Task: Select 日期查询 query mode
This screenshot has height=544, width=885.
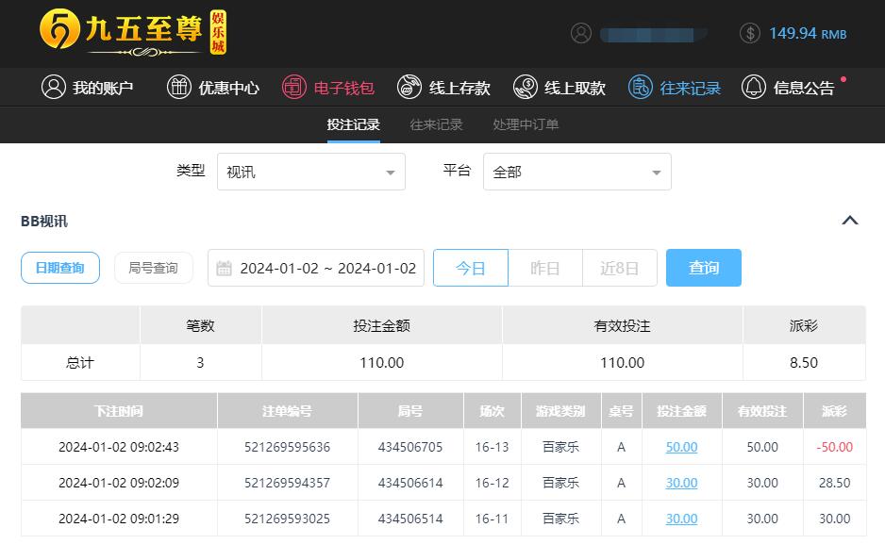Action: [60, 268]
